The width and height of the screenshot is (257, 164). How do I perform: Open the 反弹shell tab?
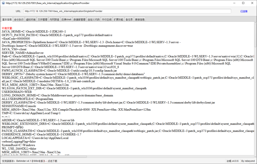pyautogui.click(x=66, y=20)
